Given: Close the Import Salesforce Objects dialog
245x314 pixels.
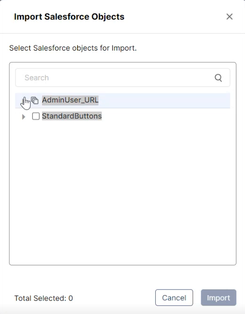Looking at the screenshot, I should 229,17.
